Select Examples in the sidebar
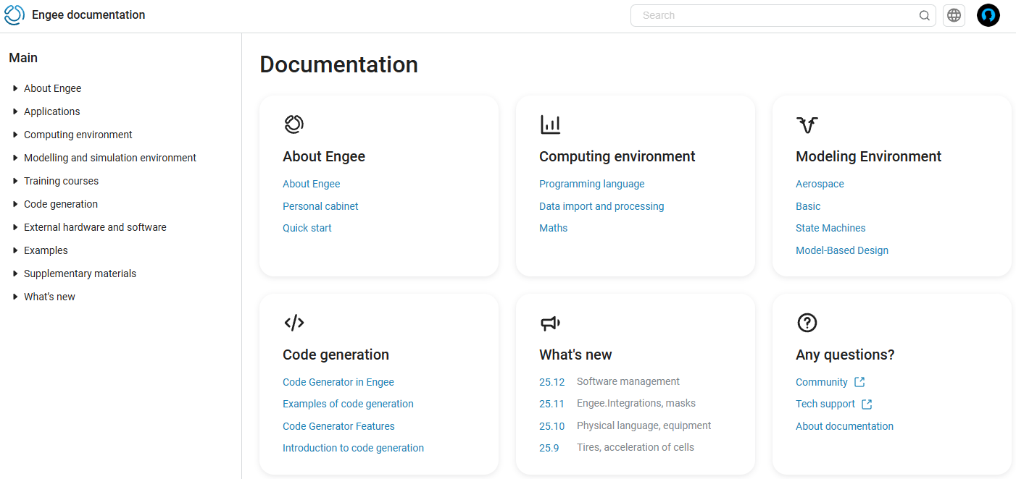This screenshot has height=479, width=1016. tap(46, 250)
